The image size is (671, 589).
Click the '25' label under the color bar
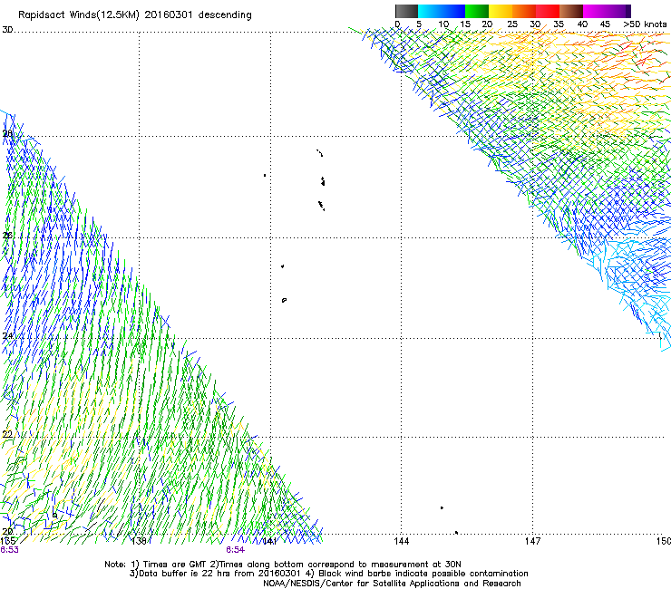pos(512,24)
